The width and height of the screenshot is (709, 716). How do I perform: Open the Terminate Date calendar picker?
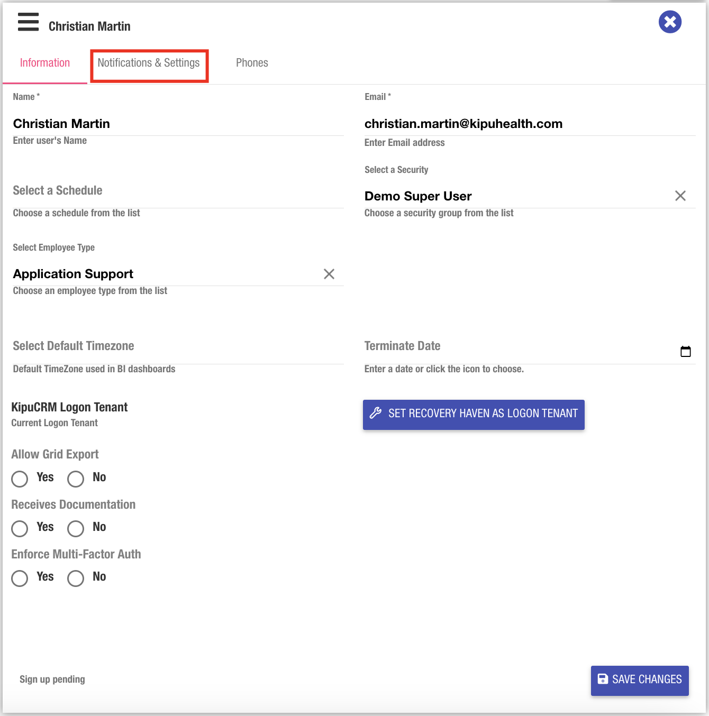coord(685,352)
